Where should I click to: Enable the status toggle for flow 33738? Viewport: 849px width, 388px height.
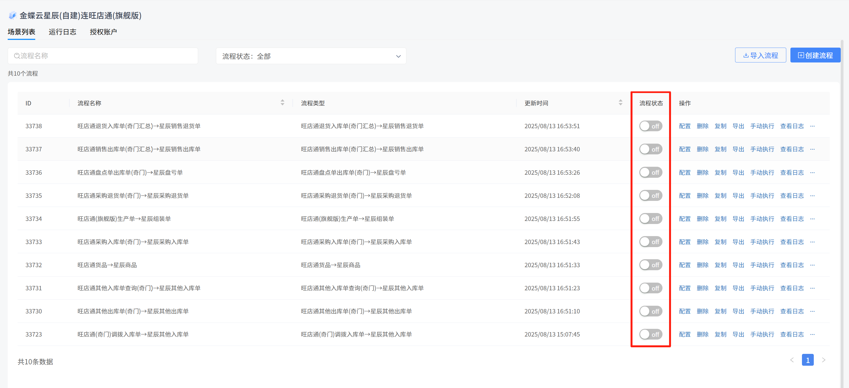click(650, 126)
